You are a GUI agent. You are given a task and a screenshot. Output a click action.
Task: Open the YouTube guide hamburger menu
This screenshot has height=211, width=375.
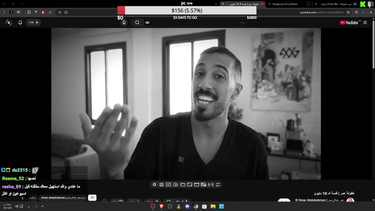(365, 23)
